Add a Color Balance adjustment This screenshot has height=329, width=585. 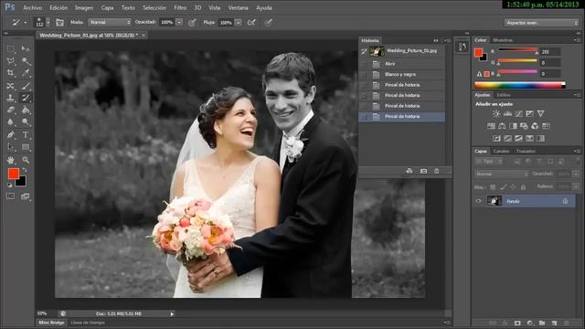click(502, 126)
